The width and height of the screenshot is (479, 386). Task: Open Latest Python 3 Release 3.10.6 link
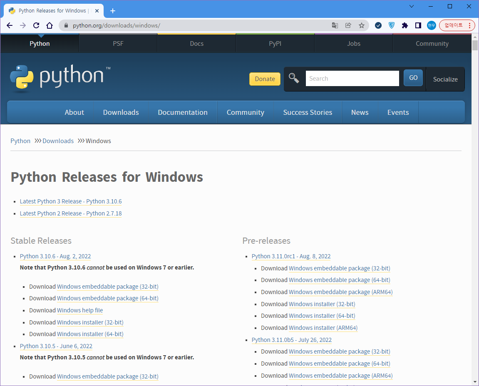(71, 201)
